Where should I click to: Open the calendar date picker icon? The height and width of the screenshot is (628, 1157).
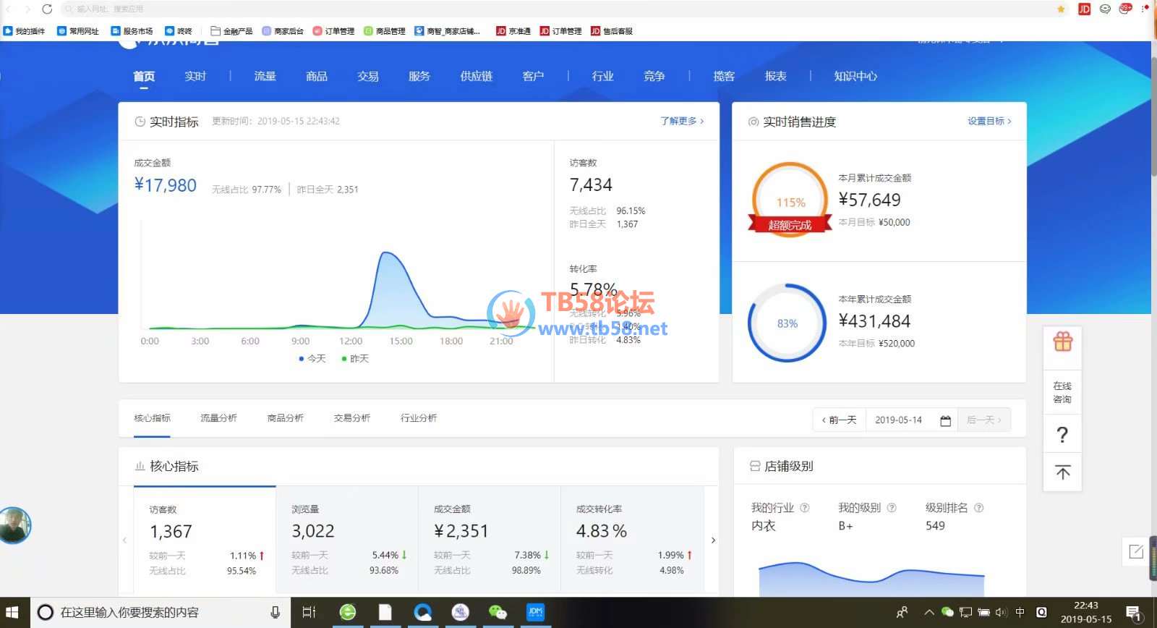click(945, 420)
